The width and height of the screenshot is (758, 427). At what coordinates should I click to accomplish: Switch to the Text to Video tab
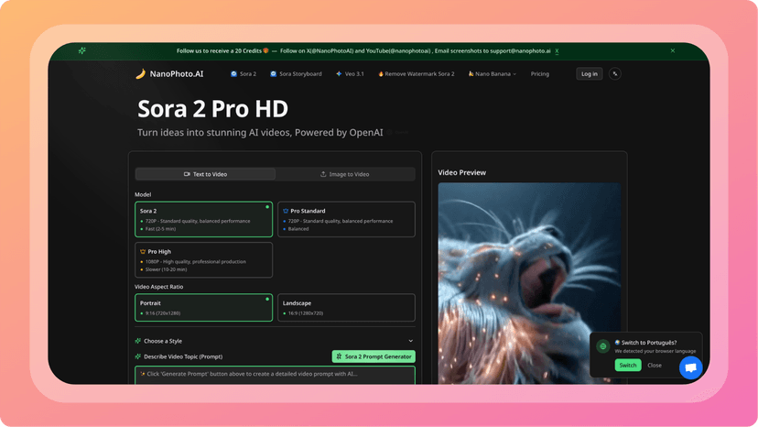[x=205, y=174]
